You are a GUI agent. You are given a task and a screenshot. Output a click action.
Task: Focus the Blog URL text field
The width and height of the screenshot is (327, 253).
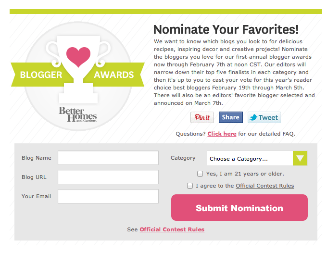[x=108, y=177]
